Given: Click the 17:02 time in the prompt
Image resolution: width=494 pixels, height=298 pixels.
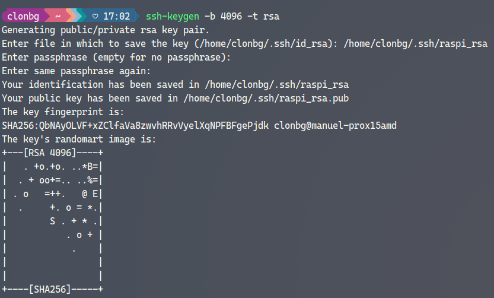Looking at the screenshot, I should click(117, 16).
